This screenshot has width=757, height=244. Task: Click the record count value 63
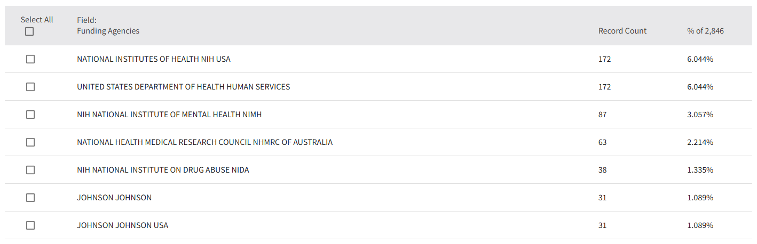coord(602,142)
